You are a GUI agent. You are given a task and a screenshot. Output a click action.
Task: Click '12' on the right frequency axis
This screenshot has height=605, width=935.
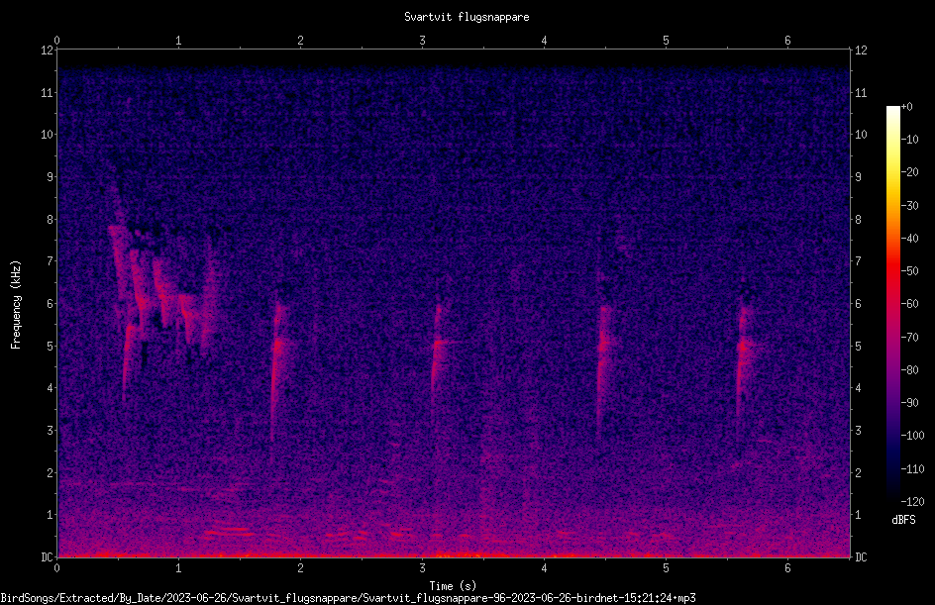pos(861,50)
